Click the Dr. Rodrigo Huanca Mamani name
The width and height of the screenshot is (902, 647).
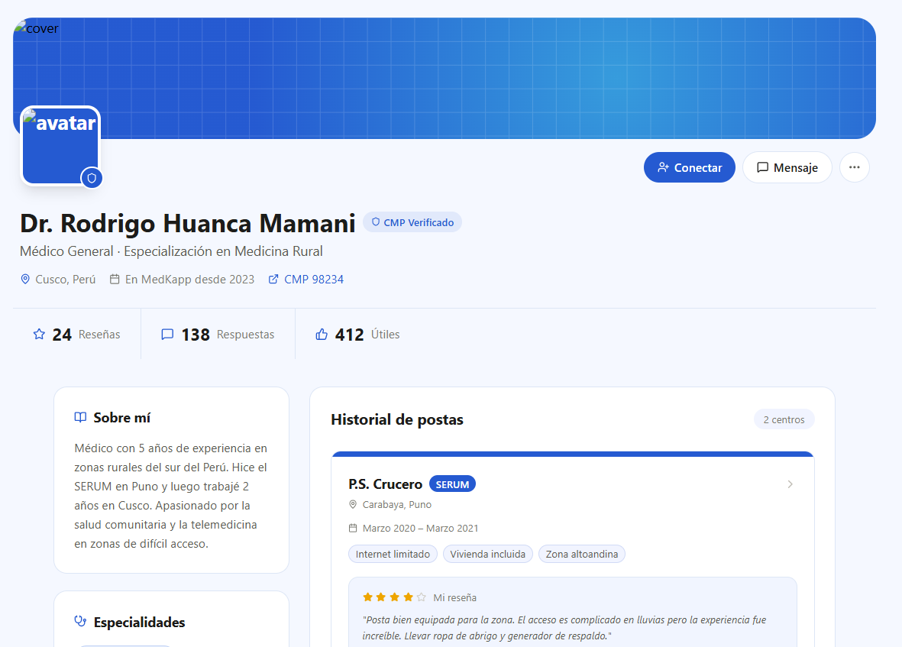188,223
